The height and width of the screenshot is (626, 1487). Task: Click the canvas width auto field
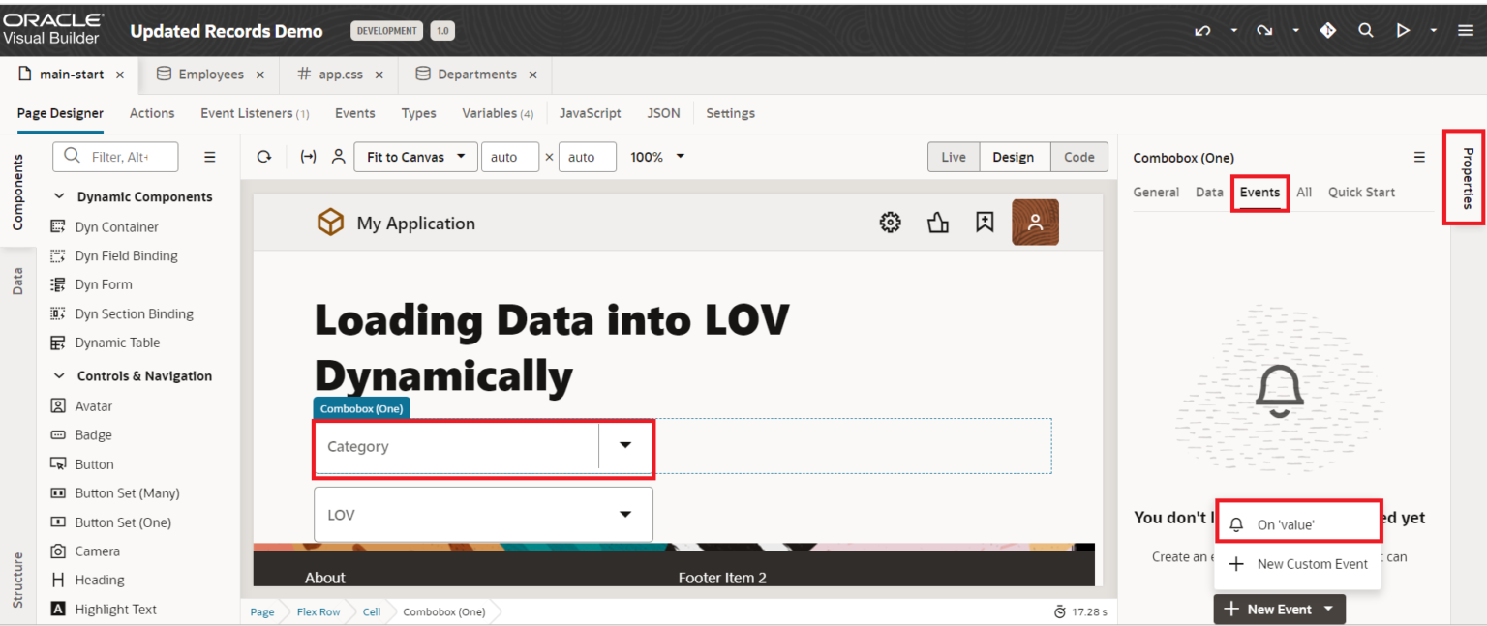point(510,157)
